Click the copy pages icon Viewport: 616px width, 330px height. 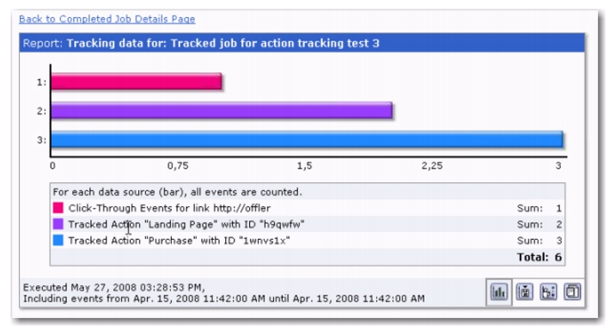[572, 292]
